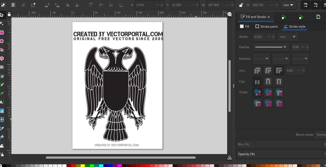Lower selection to bottom
The image size is (326, 167).
(121, 5)
